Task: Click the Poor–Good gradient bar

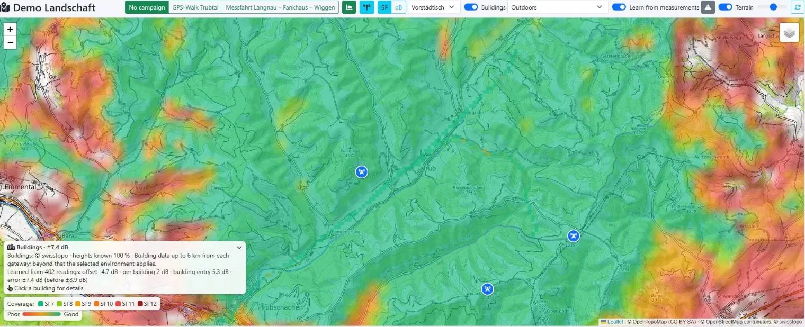Action: click(42, 314)
